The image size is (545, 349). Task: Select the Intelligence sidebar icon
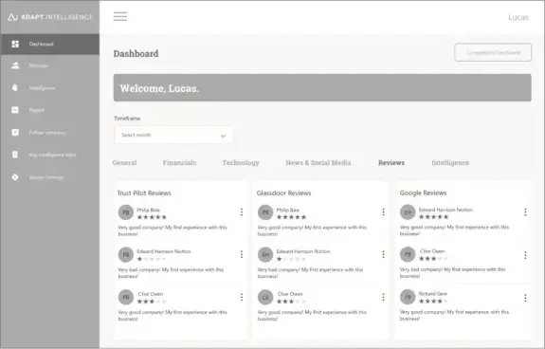[15, 87]
